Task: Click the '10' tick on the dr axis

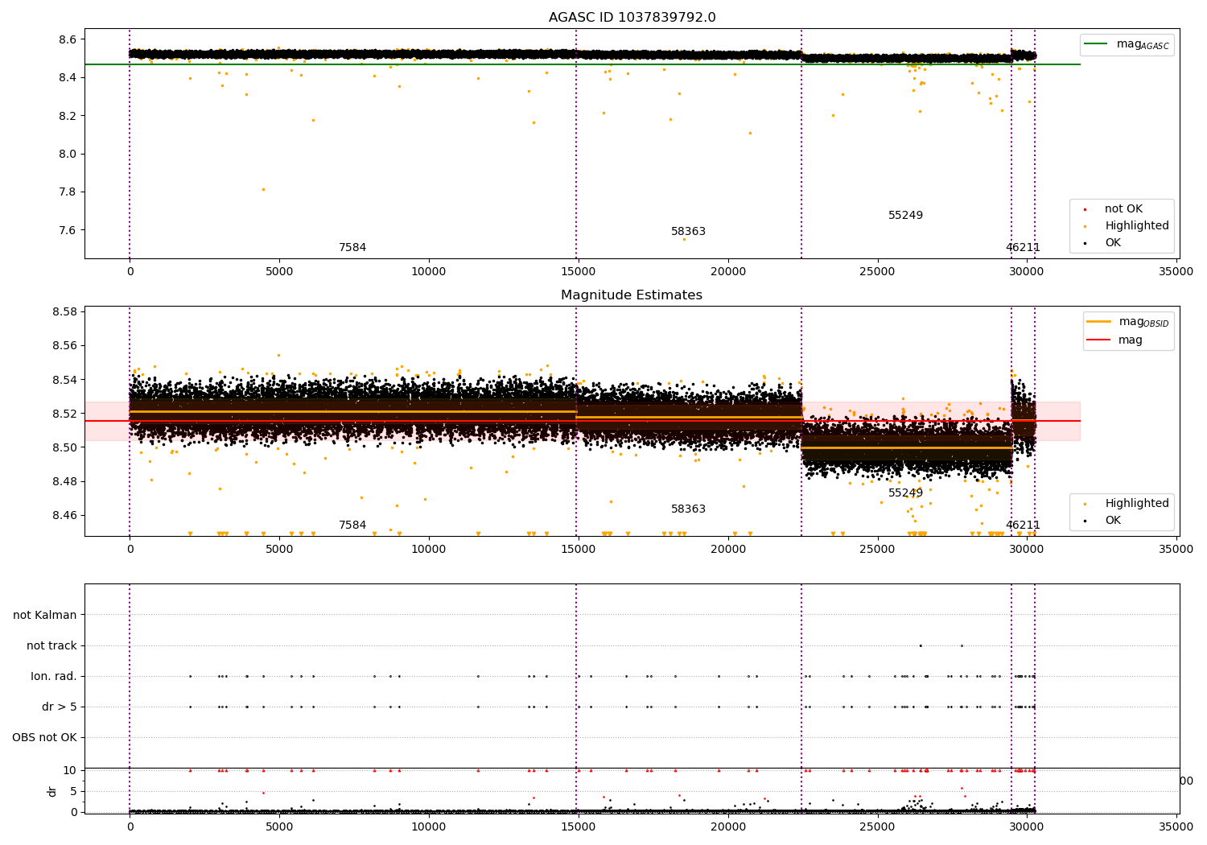Action: coord(70,771)
